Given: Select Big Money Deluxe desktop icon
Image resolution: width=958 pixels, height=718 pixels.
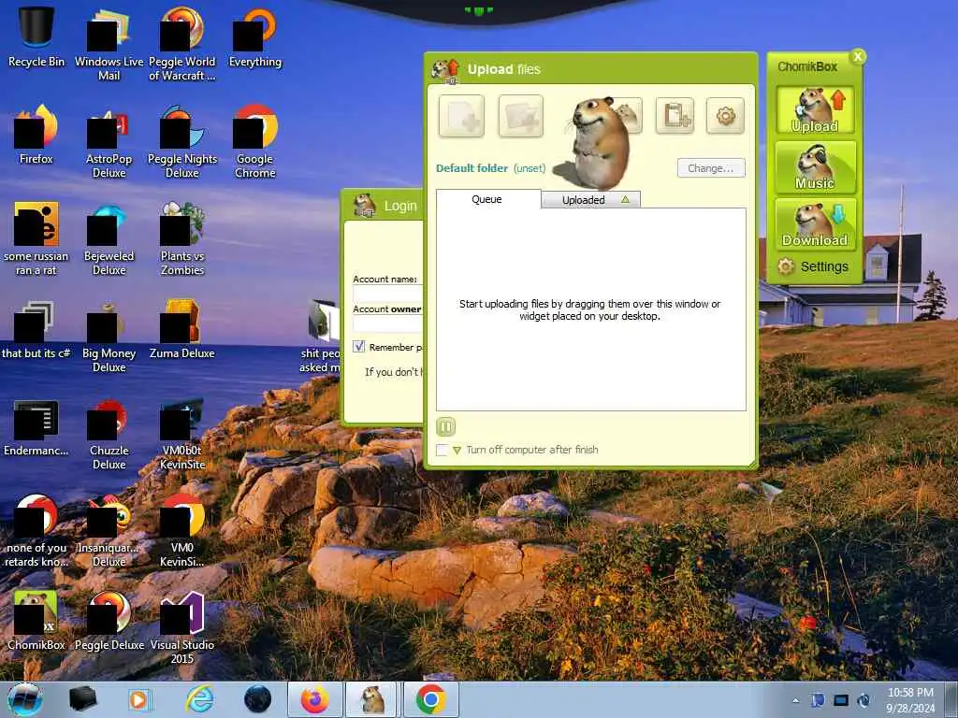Looking at the screenshot, I should coord(109,337).
